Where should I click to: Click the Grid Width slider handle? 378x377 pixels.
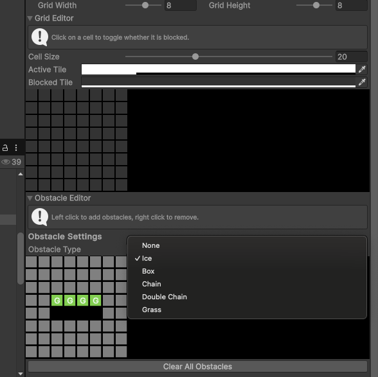coord(145,5)
